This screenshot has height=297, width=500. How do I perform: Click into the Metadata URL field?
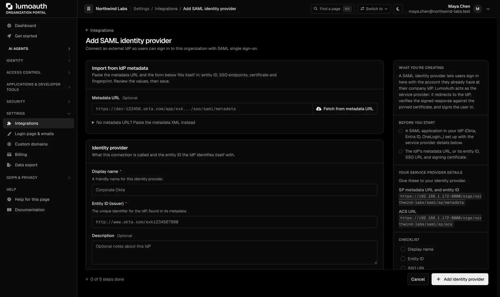click(202, 109)
